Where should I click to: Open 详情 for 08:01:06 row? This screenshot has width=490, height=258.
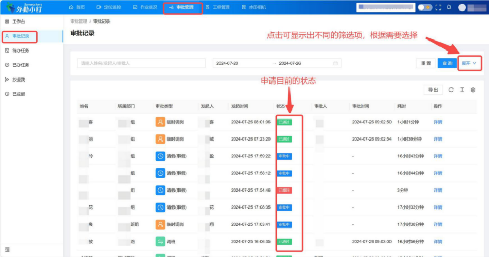click(x=438, y=122)
